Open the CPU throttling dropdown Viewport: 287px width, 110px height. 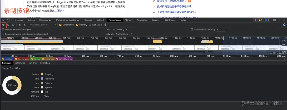pos(120,29)
